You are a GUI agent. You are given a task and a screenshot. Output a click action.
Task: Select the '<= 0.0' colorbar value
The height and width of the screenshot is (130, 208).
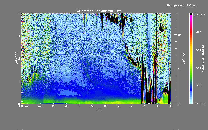tap(199, 103)
